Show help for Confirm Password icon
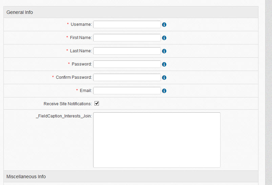Screen dimensions: 272x185 click(164, 78)
